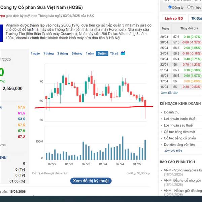
Task: Click the 17/04 price history row date
Action: pyautogui.click(x=164, y=81)
